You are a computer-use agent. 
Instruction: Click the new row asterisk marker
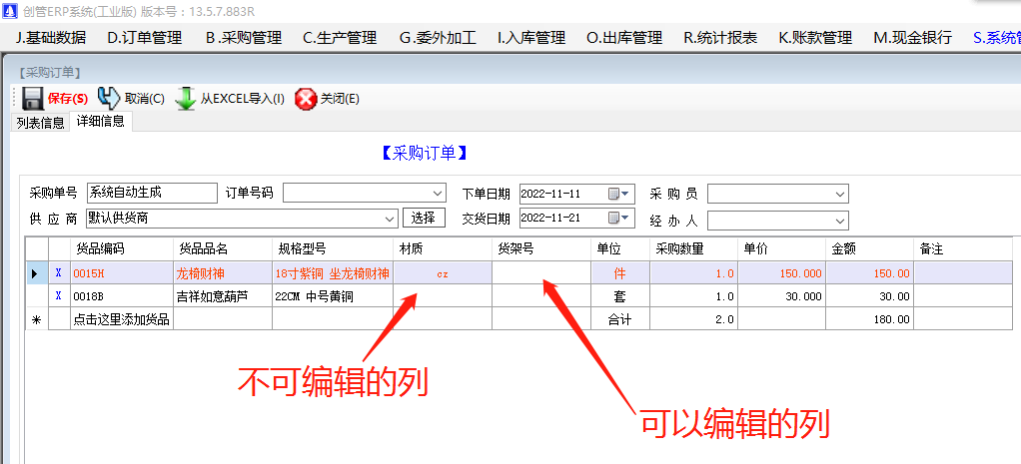[36, 319]
